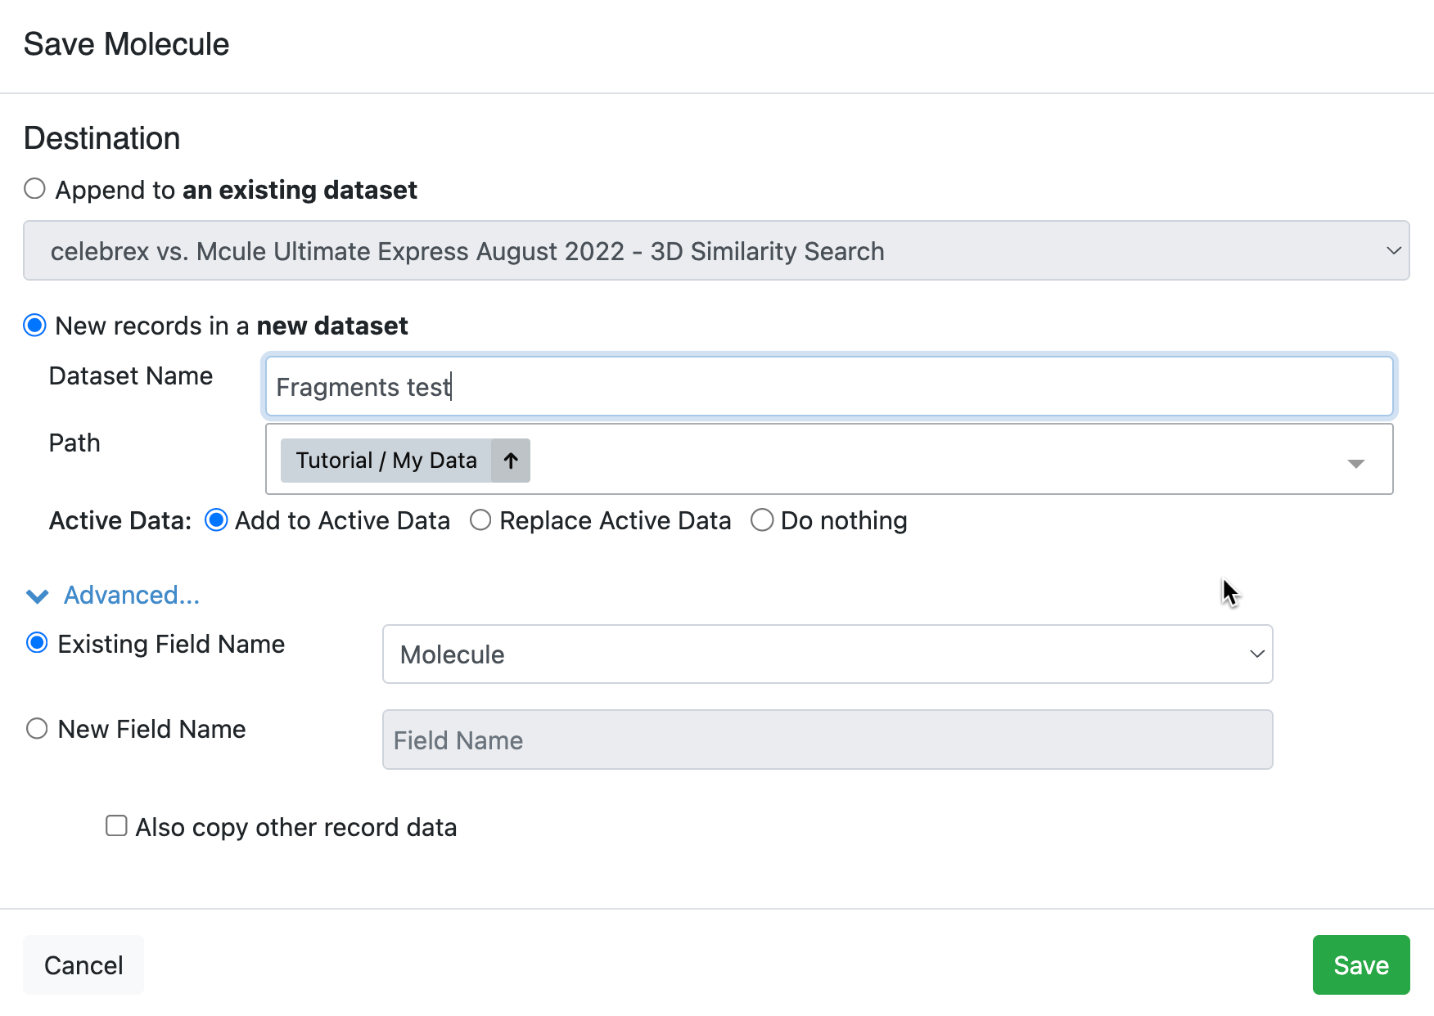Select Existing Field Name radio button
This screenshot has width=1434, height=1016.
pos(37,644)
